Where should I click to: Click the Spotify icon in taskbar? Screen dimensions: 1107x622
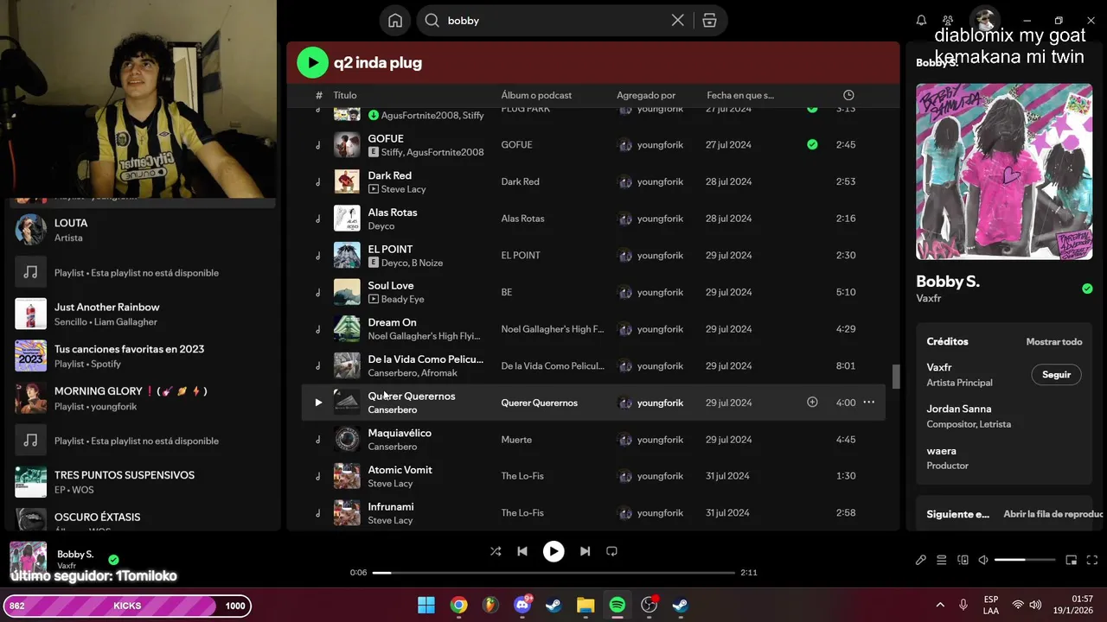tap(617, 606)
